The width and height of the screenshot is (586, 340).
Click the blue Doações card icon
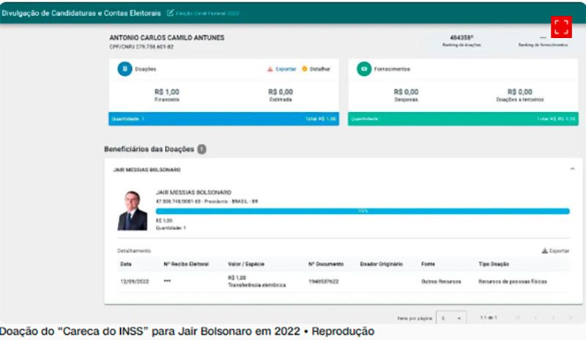click(125, 69)
